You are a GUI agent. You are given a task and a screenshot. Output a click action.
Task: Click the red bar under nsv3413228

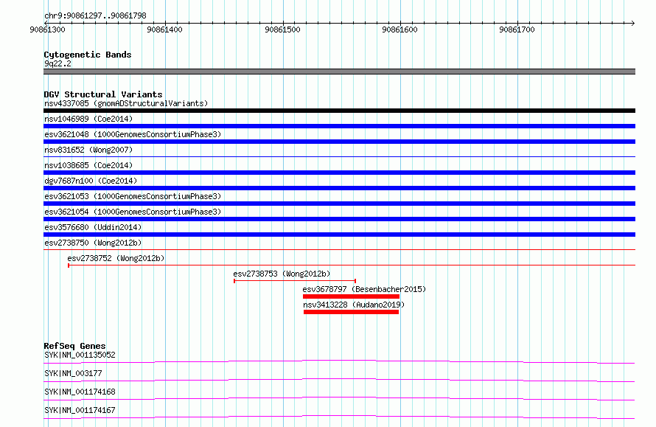[x=351, y=312]
